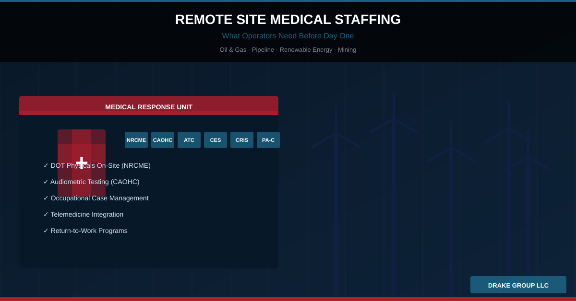Screen dimensions: 576x301
Task: Click the Audiometric Testing (CAOHC) item
Action: point(91,182)
